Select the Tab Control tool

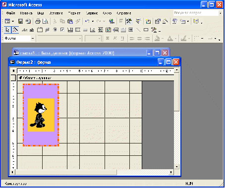click(x=123, y=30)
